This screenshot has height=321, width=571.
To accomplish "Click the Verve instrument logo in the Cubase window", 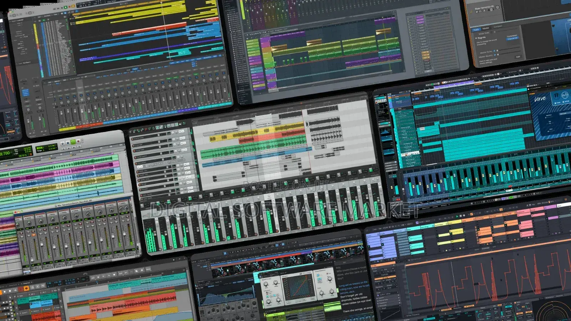I will 540,99.
